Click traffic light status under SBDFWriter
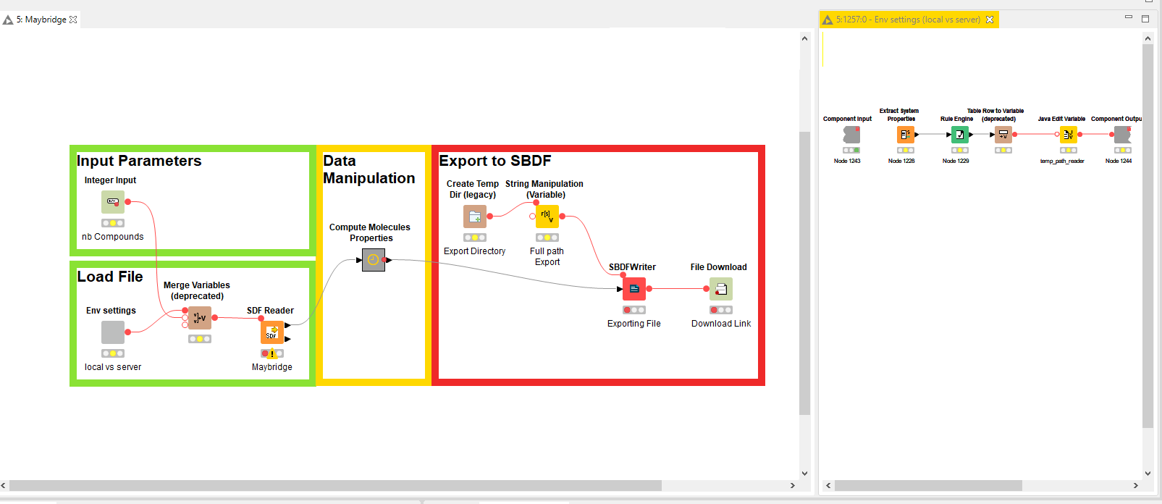Image resolution: width=1162 pixels, height=504 pixels. point(634,310)
